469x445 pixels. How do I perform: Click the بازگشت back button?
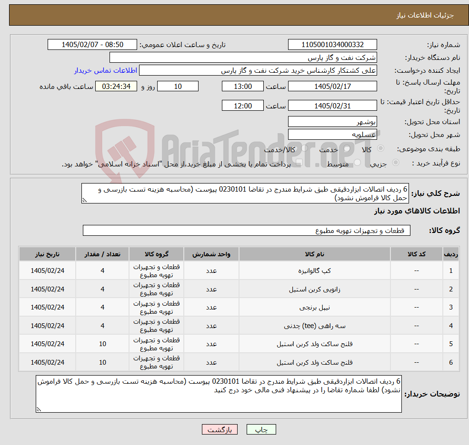click(x=220, y=429)
